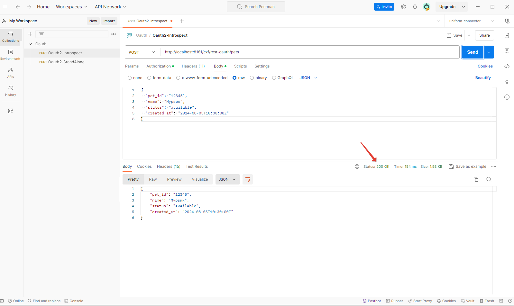Open the user avatar menu
This screenshot has width=514, height=306.
[427, 7]
